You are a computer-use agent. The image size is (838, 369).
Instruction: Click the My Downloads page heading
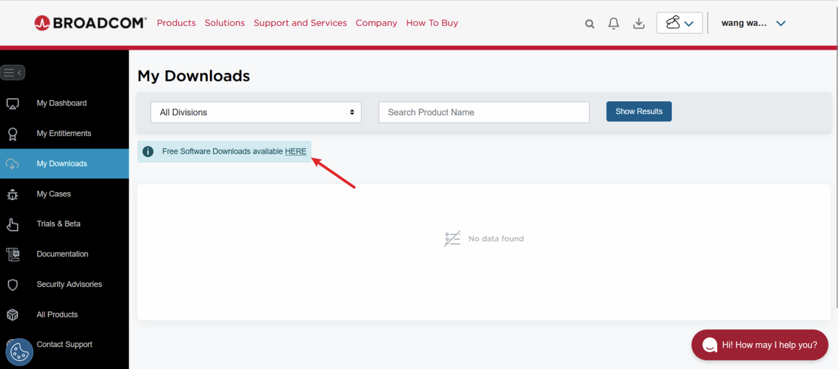(193, 76)
